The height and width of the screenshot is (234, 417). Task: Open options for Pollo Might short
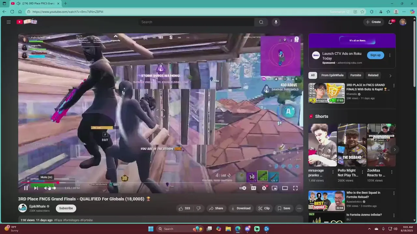click(362, 172)
